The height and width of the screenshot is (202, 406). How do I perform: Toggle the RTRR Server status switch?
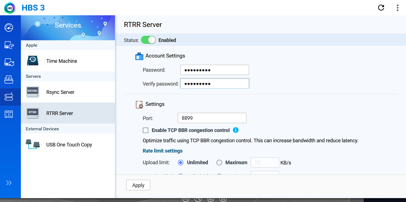point(148,40)
